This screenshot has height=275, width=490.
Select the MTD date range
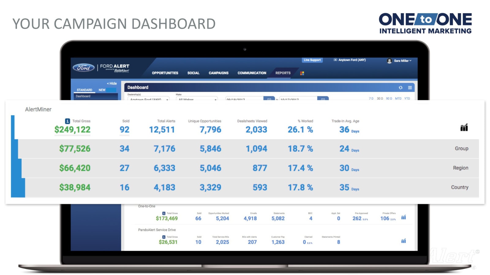(398, 98)
